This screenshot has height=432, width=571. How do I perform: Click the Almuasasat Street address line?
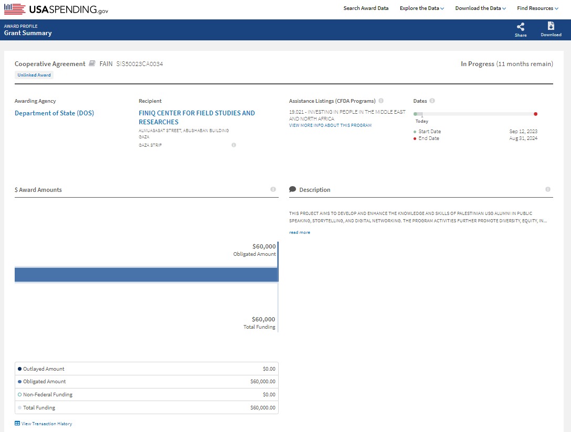tap(184, 131)
